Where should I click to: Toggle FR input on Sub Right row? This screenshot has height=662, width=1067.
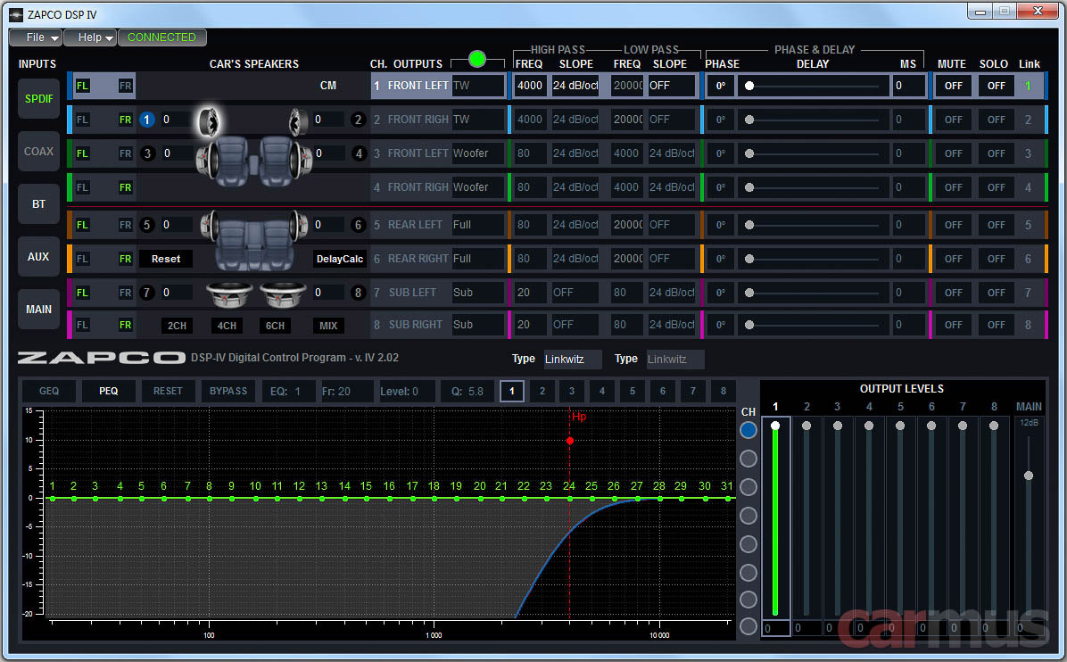coord(125,326)
